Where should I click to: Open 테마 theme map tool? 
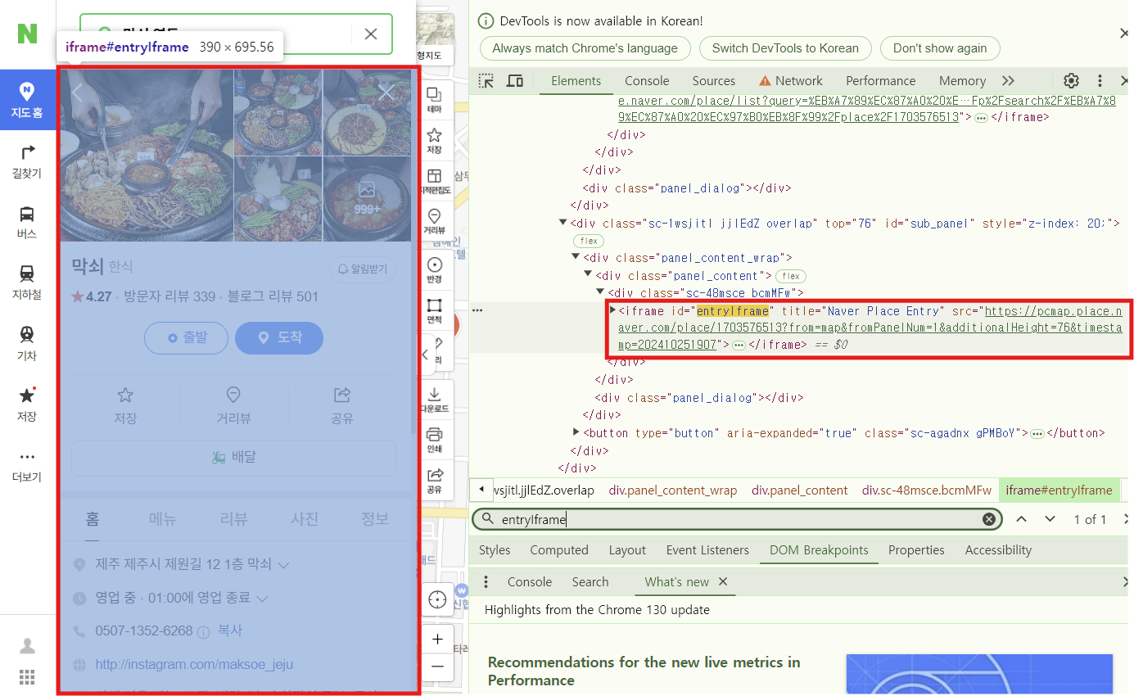click(434, 99)
